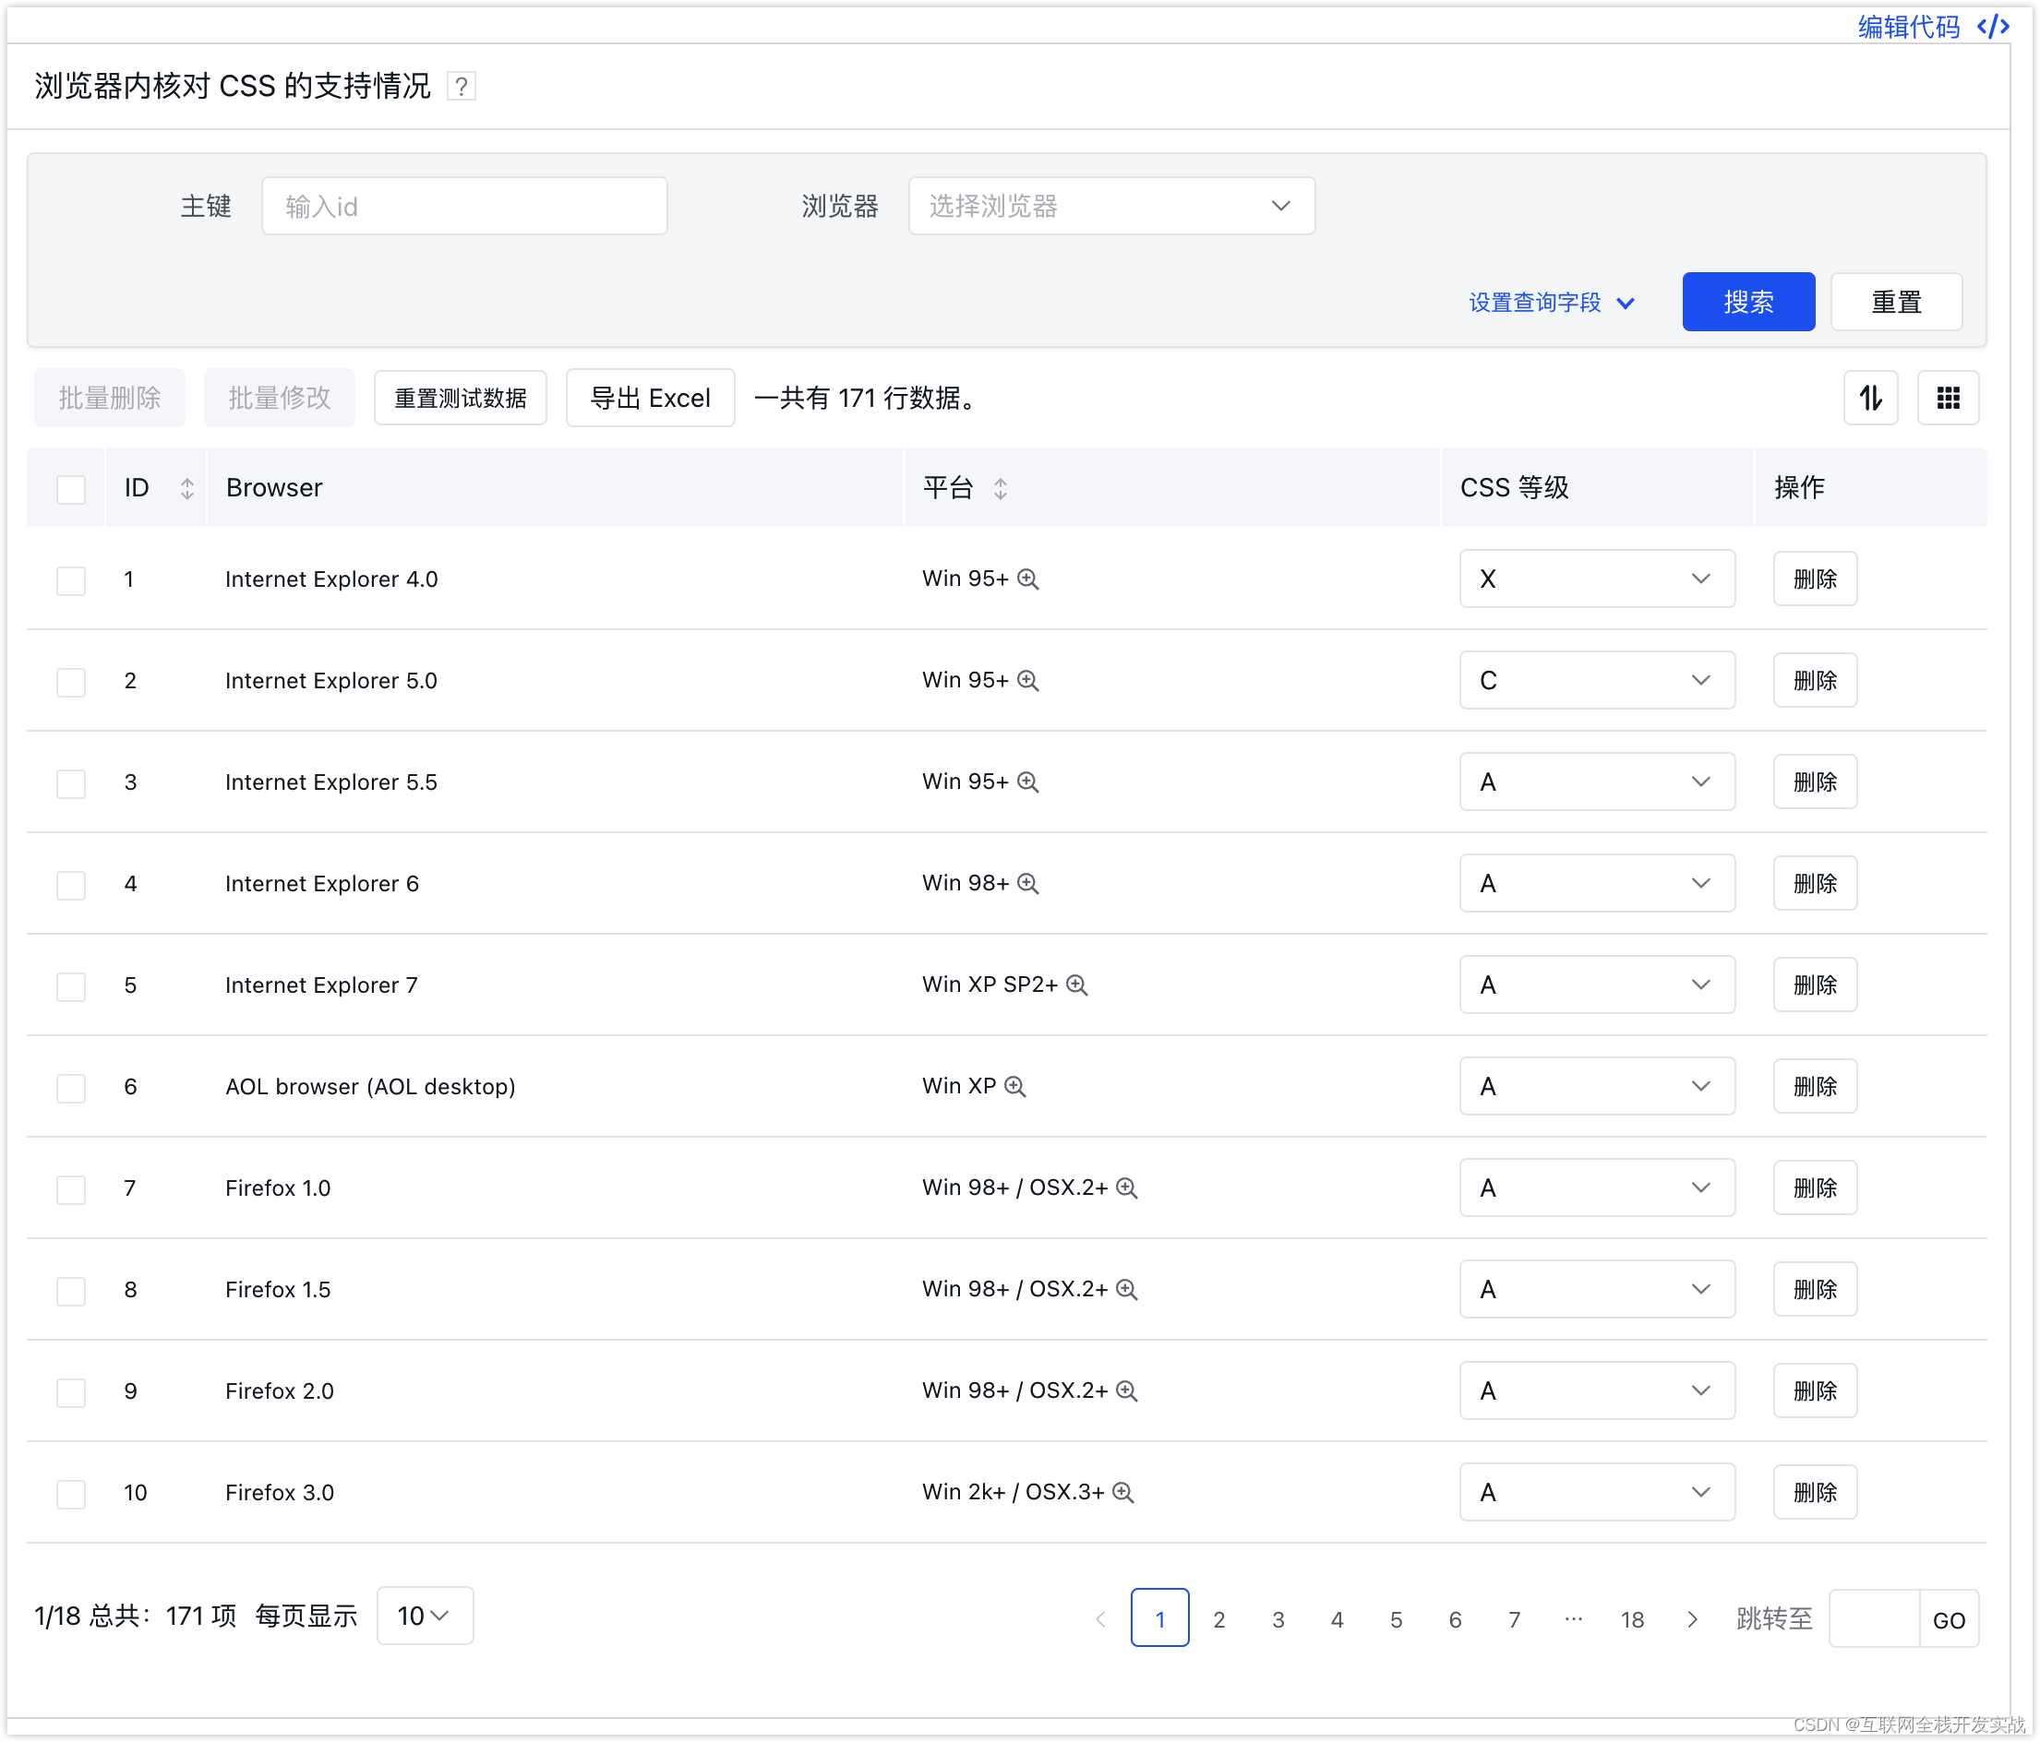Image resolution: width=2040 pixels, height=1742 pixels.
Task: Expand 设置查询字段 options
Action: click(x=1552, y=302)
